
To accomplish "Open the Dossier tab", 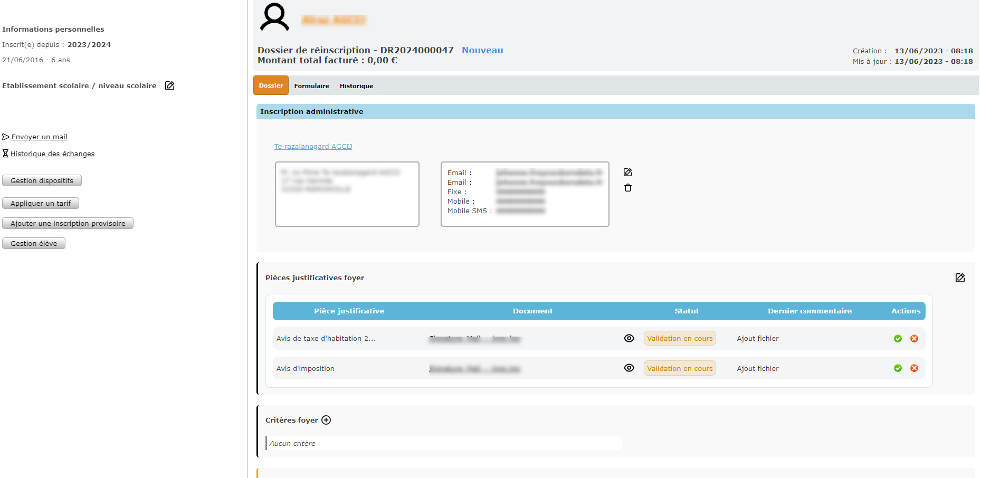I will (x=271, y=85).
